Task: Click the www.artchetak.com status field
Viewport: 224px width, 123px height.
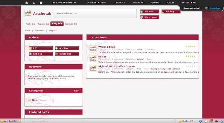Action: (95, 13)
